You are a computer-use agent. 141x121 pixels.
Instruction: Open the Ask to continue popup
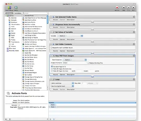click(62, 83)
